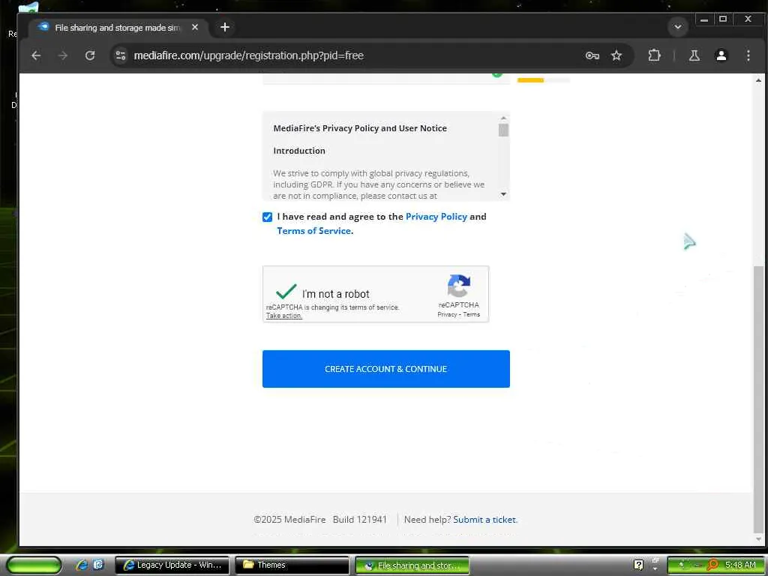Click the forward navigation arrow
The image size is (768, 576).
point(63,55)
